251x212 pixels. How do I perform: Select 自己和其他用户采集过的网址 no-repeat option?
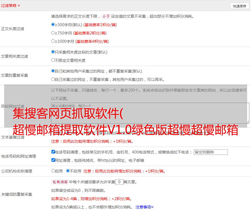pos(53,71)
